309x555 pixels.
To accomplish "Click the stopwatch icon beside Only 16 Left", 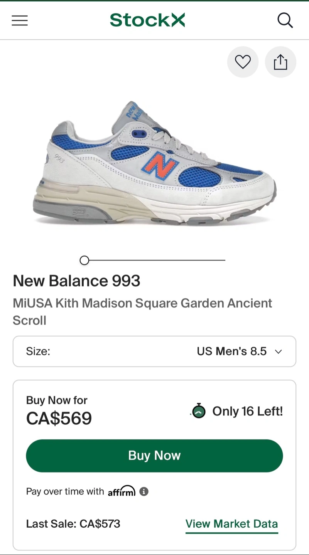I will point(199,411).
